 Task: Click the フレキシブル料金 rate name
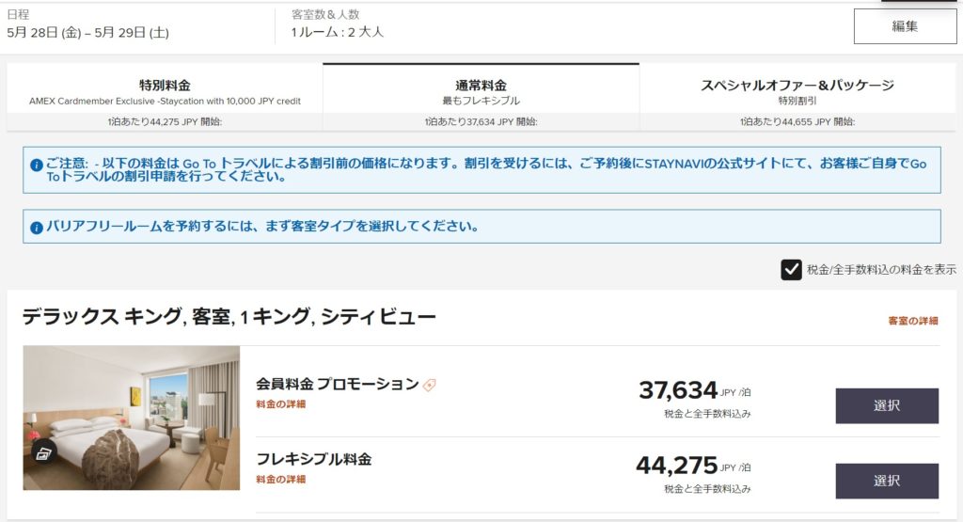click(x=313, y=459)
